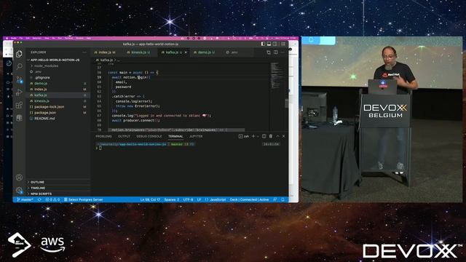
Task: Open the Accounts icon in activity bar
Action: pyautogui.click(x=19, y=178)
